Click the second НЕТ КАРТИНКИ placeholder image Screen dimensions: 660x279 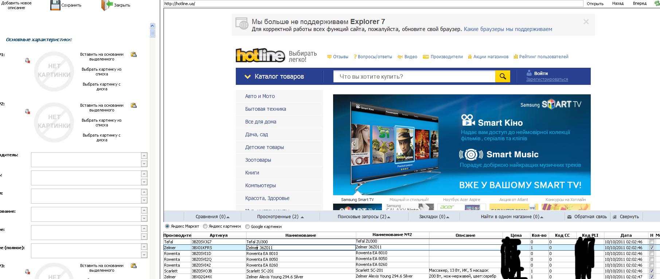coord(54,122)
